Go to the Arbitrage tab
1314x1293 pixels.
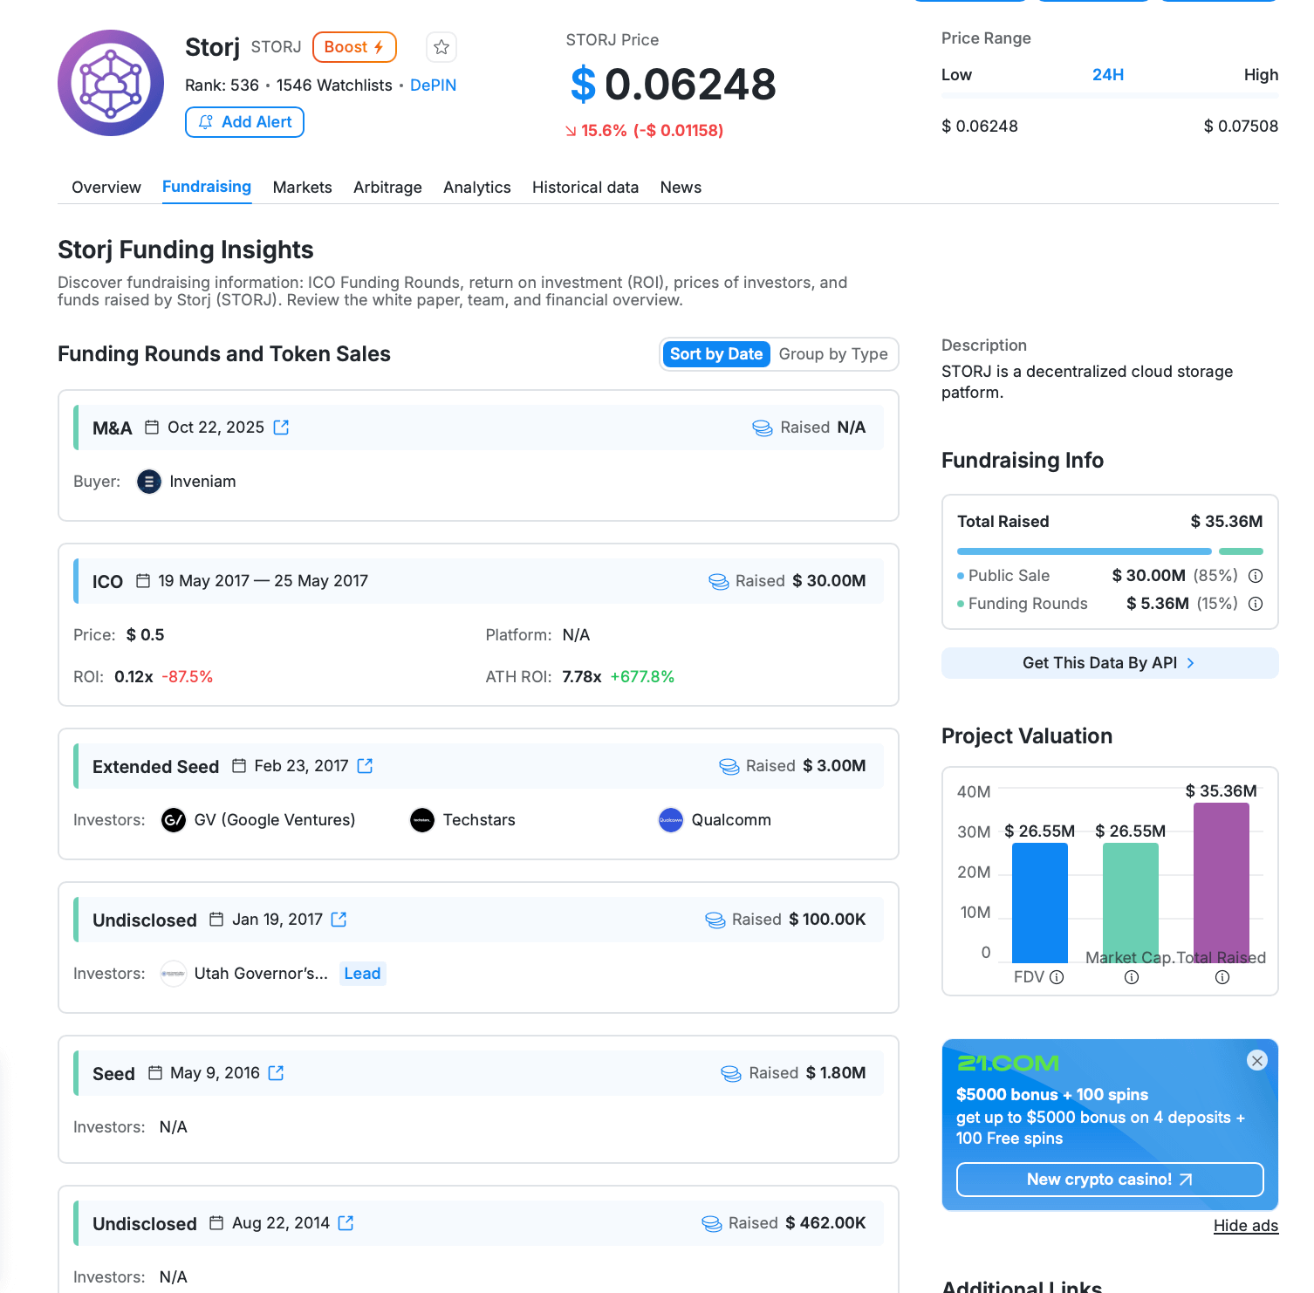pos(387,188)
